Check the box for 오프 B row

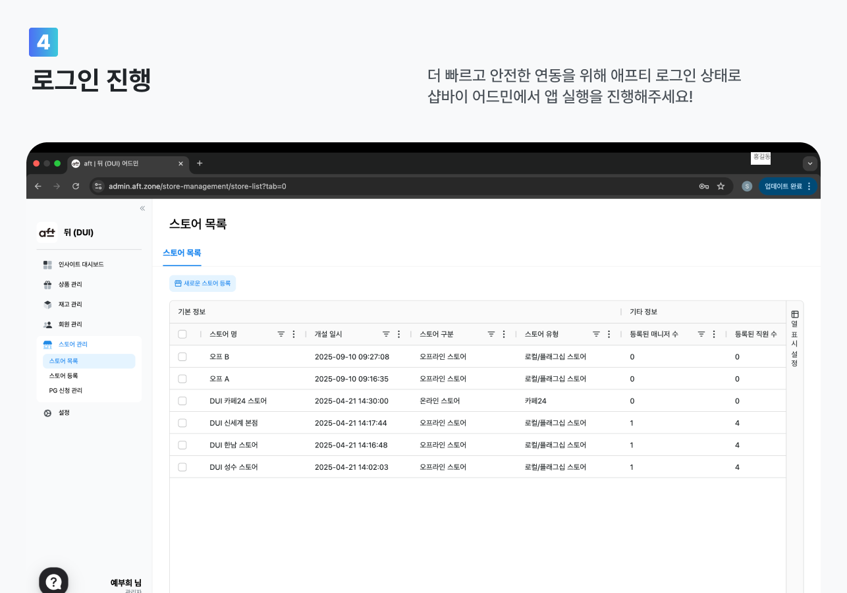[182, 356]
